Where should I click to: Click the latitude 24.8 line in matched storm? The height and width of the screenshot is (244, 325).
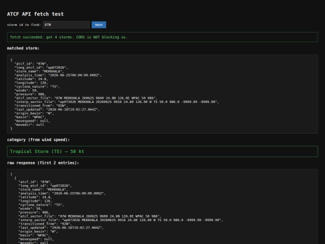click(31, 79)
